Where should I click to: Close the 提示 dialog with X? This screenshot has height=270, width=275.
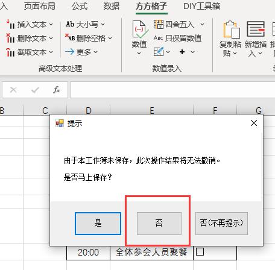[x=254, y=123]
